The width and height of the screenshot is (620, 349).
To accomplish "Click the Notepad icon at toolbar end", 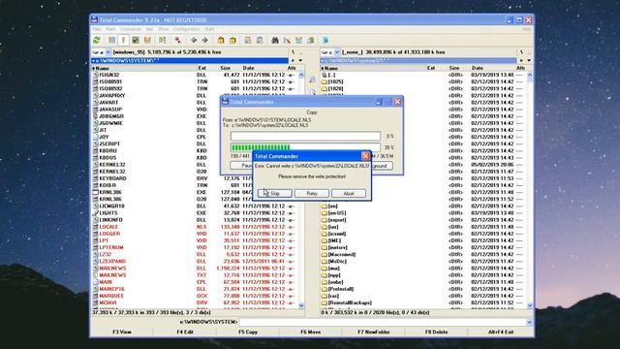I will tap(325, 40).
